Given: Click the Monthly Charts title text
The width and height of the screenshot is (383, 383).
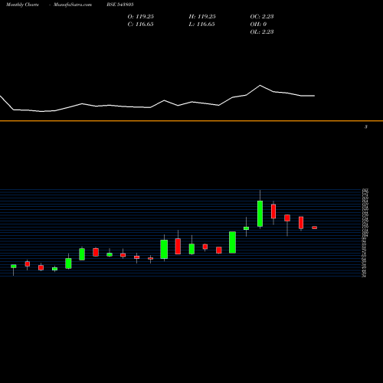Looking at the screenshot, I should click(22, 5).
